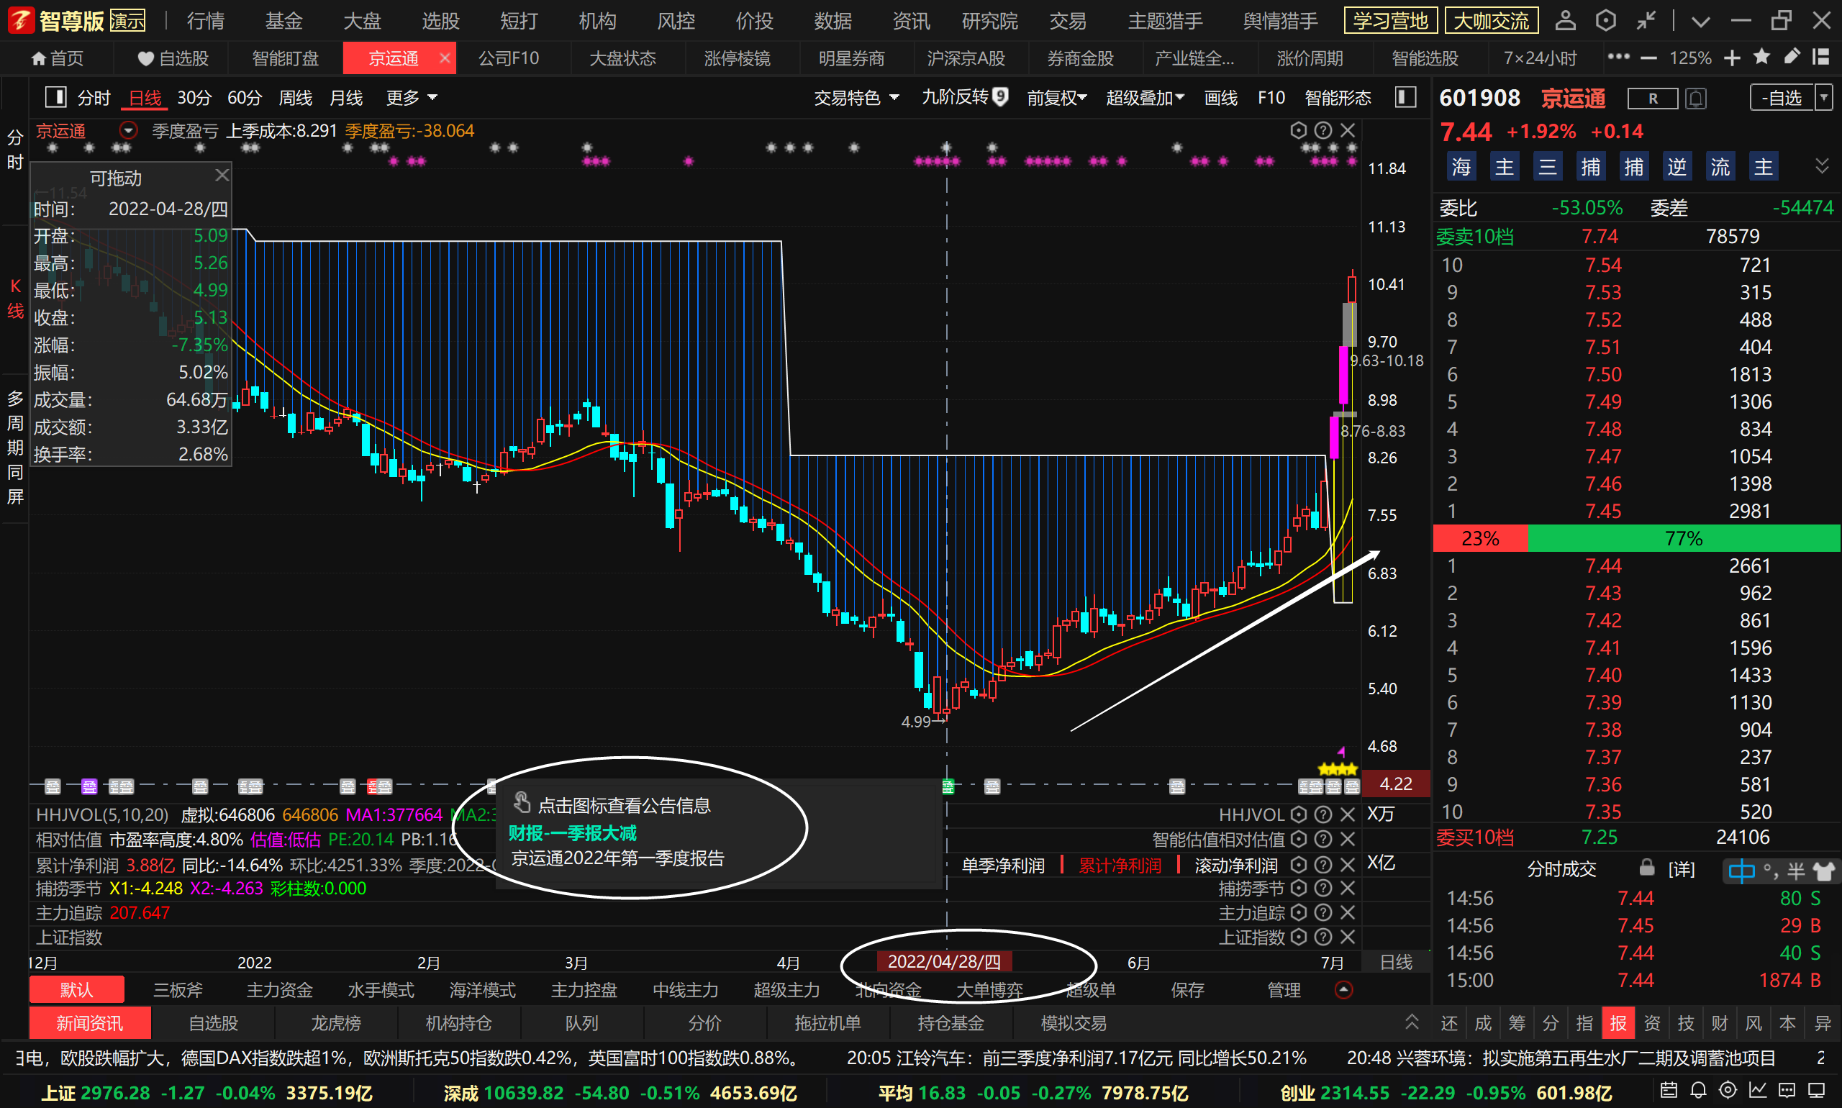Screen dimensions: 1842x1108
Task: Click the 77% green buy ratio bar
Action: (1684, 538)
